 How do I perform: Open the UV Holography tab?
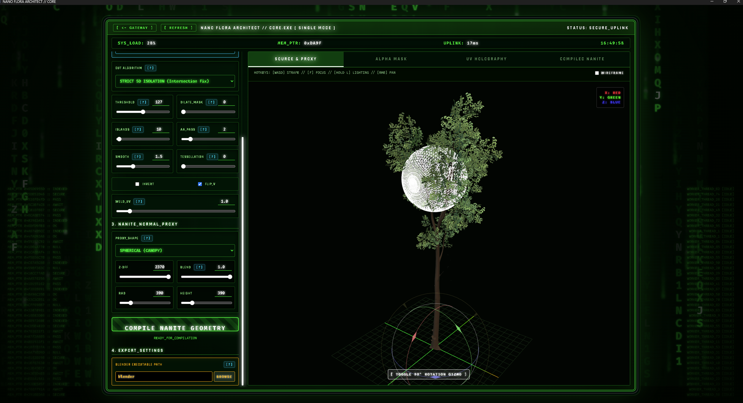coord(487,59)
